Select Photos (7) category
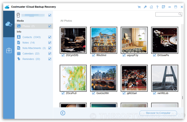Image resolution: width=187 pixels, height=122 pixels. (x=34, y=26)
